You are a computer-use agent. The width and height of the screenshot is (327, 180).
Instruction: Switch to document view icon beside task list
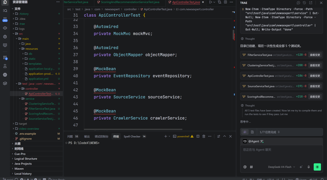[252, 132]
